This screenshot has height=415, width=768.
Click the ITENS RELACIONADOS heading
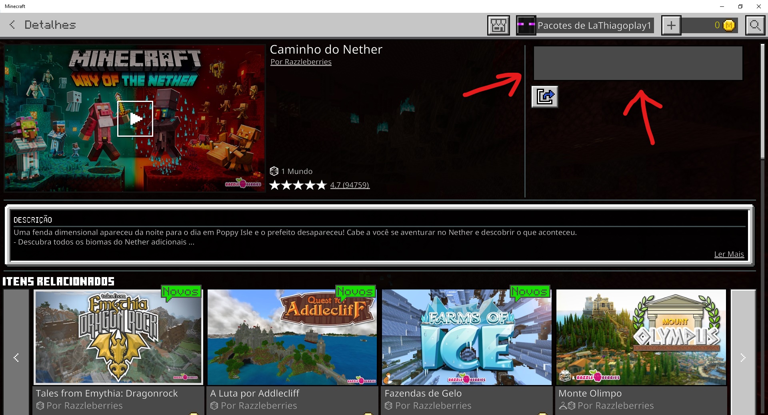click(58, 281)
